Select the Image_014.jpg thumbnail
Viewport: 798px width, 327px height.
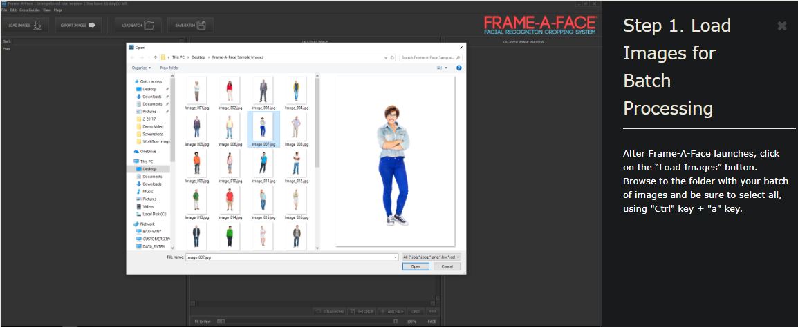tap(230, 203)
